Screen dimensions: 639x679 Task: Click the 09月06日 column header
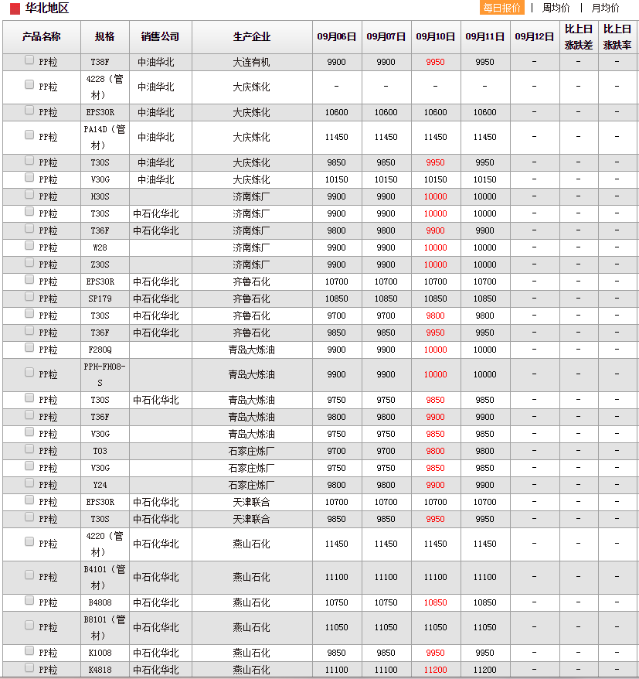(337, 37)
